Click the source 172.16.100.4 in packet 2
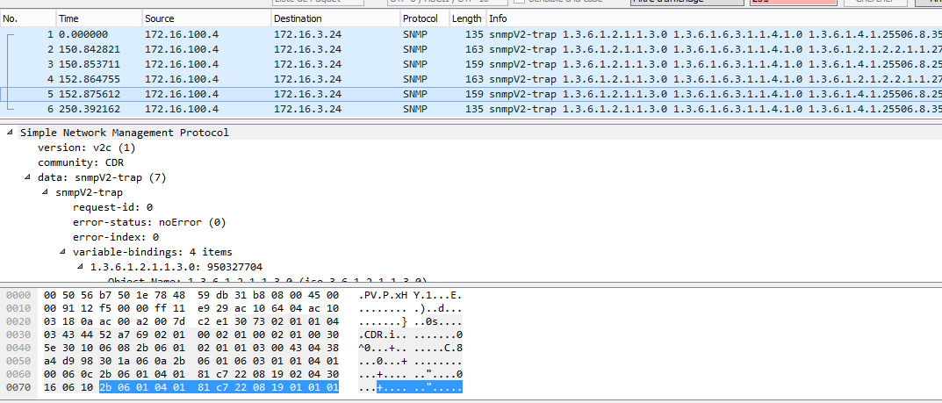The height and width of the screenshot is (403, 942). pyautogui.click(x=182, y=49)
